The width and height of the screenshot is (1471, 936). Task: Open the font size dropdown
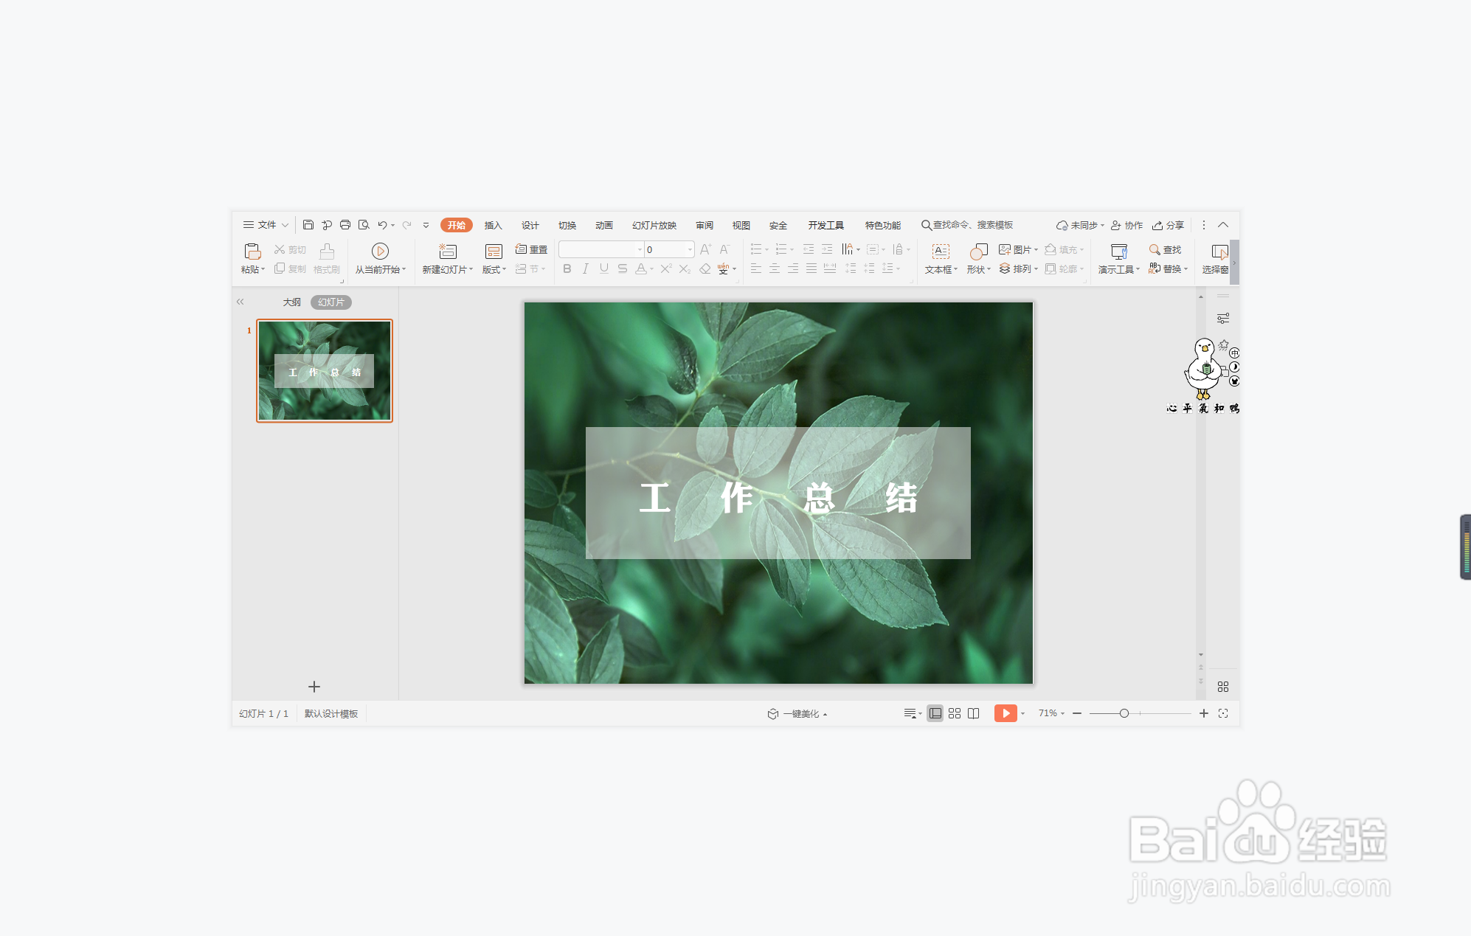coord(690,249)
